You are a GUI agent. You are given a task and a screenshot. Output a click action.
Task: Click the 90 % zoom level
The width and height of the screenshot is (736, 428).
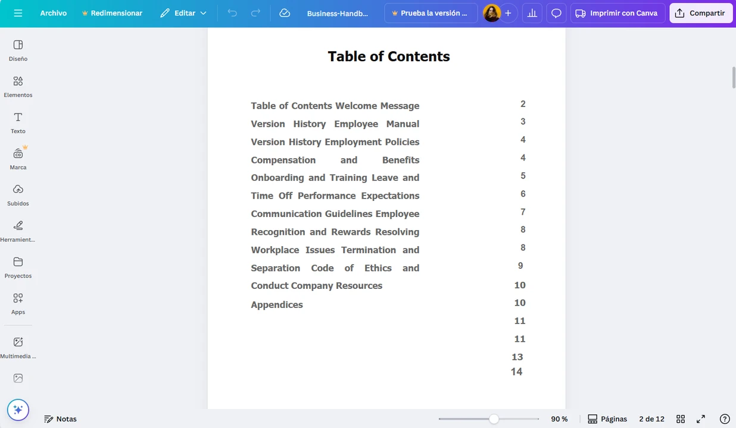point(559,419)
